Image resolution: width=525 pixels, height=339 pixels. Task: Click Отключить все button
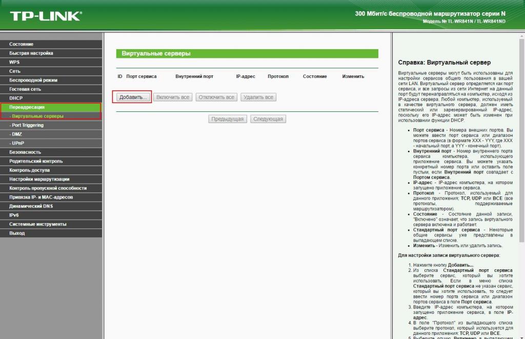tap(216, 97)
